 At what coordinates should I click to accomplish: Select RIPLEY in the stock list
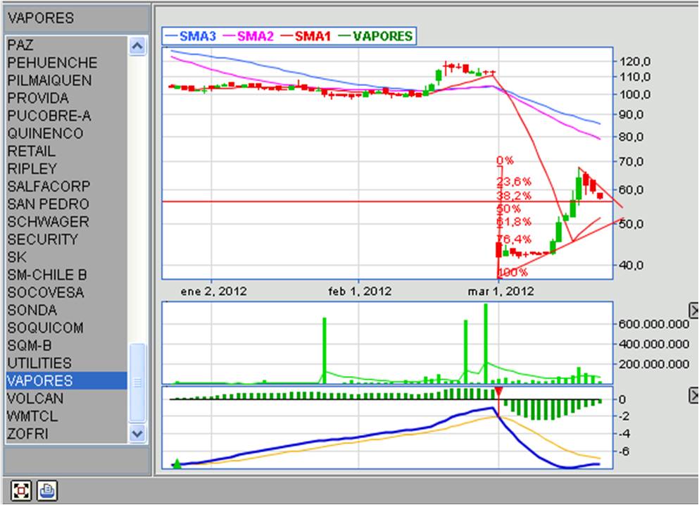(x=67, y=168)
